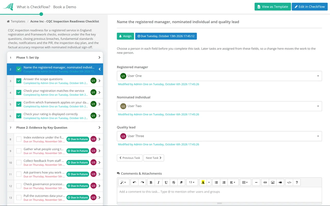
Task: Apply strikethrough in comment editor
Action: [174, 182]
